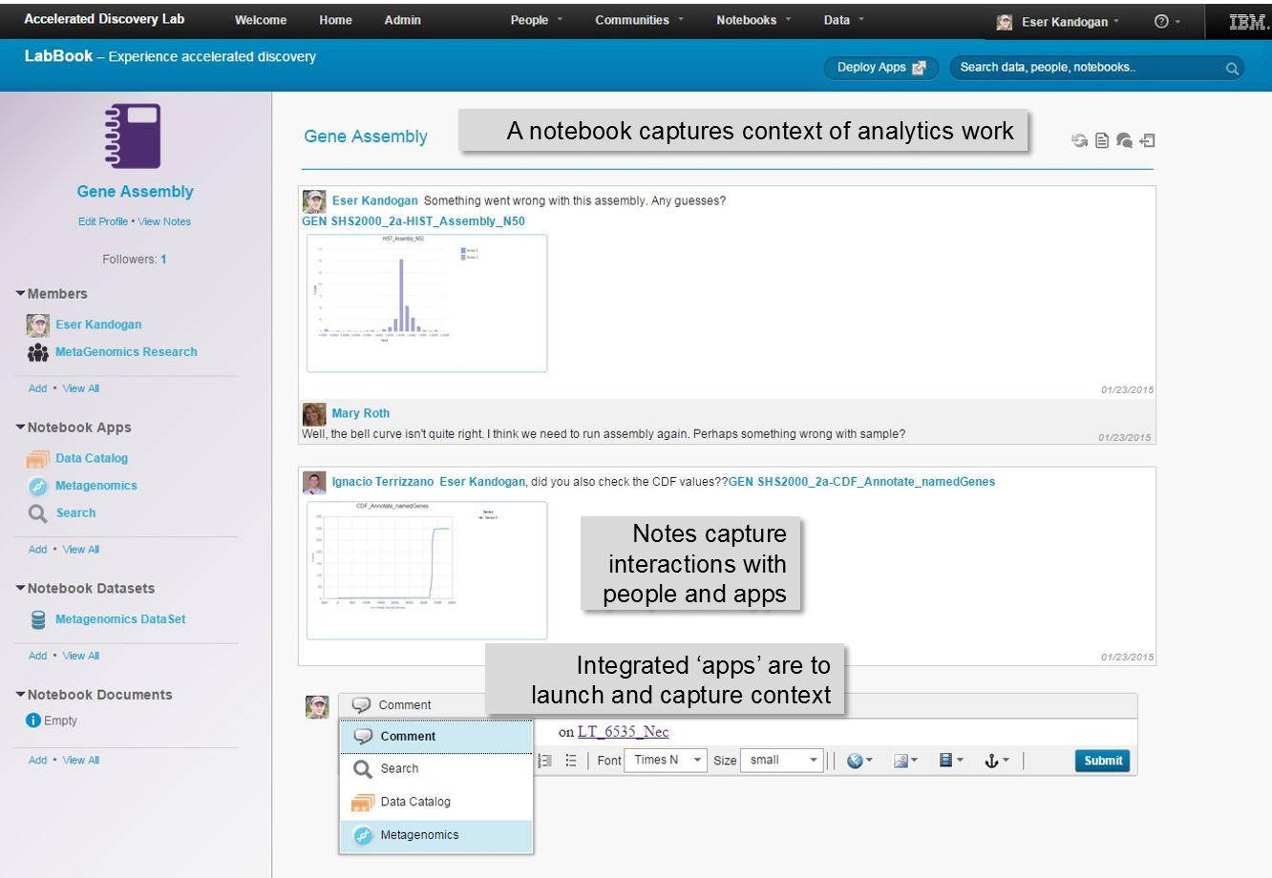Click the Edit Profile link
This screenshot has height=878, width=1272.
[x=103, y=221]
